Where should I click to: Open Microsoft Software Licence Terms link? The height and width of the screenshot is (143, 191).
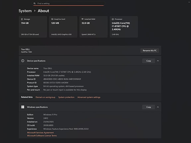pyautogui.click(x=42, y=136)
